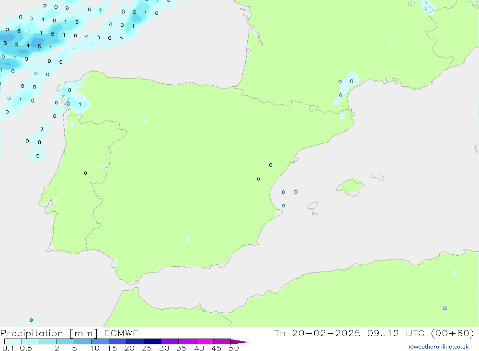The width and height of the screenshot is (479, 351).
Task: Pick the 1–2 mm legend swatch
Action: coord(48,341)
